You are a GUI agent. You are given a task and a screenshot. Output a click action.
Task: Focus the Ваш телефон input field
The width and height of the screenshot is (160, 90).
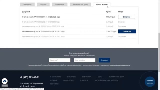(84, 60)
